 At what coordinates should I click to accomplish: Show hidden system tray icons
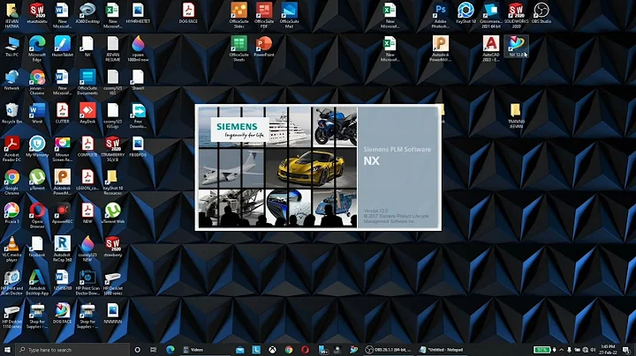pyautogui.click(x=562, y=350)
